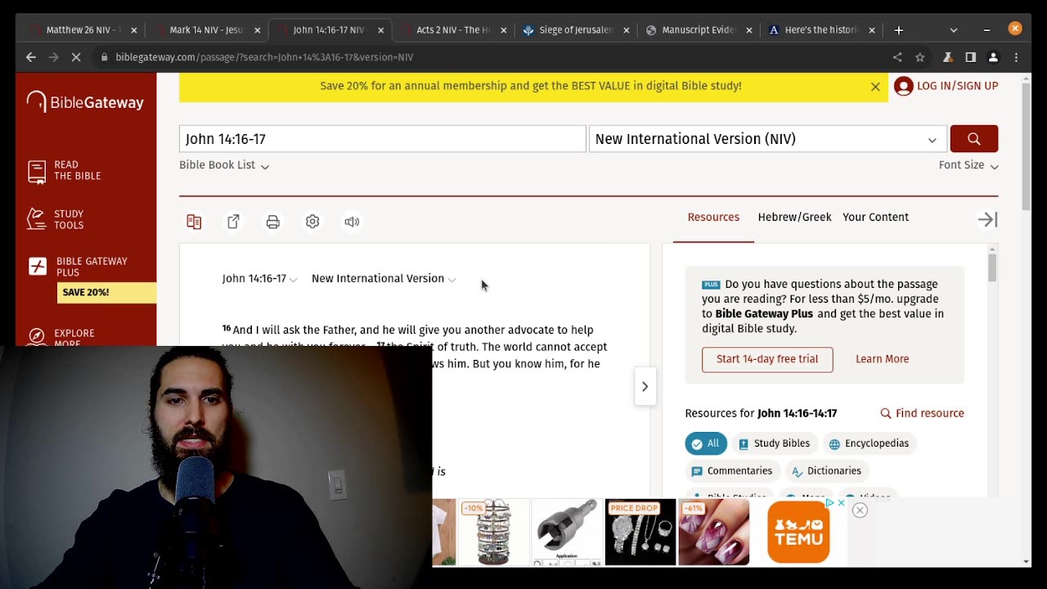Click LOG IN/SIGN UP

946,86
